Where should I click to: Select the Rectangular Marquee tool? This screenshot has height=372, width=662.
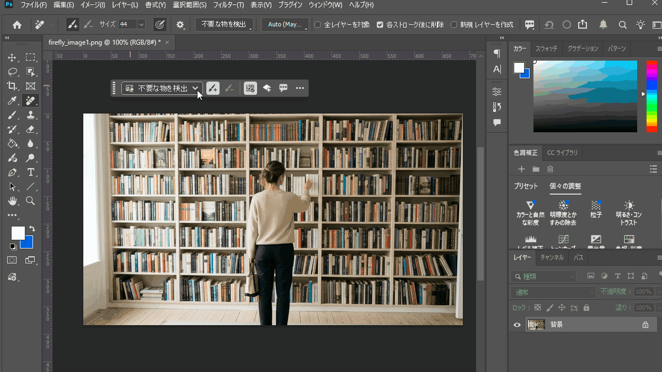pyautogui.click(x=30, y=57)
